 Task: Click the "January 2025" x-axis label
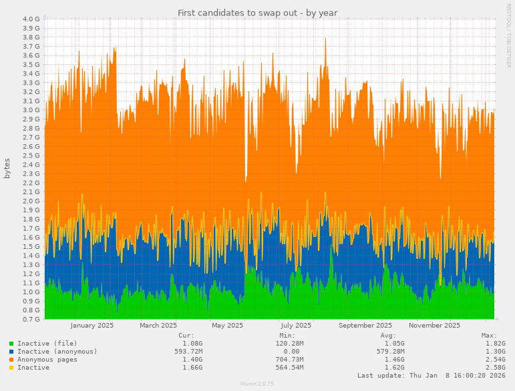[92, 326]
